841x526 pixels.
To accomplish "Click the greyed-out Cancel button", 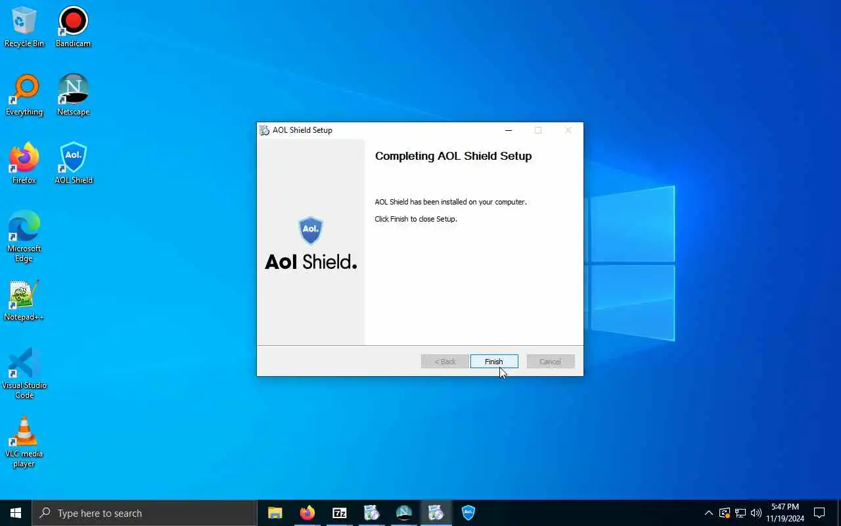I will (551, 362).
